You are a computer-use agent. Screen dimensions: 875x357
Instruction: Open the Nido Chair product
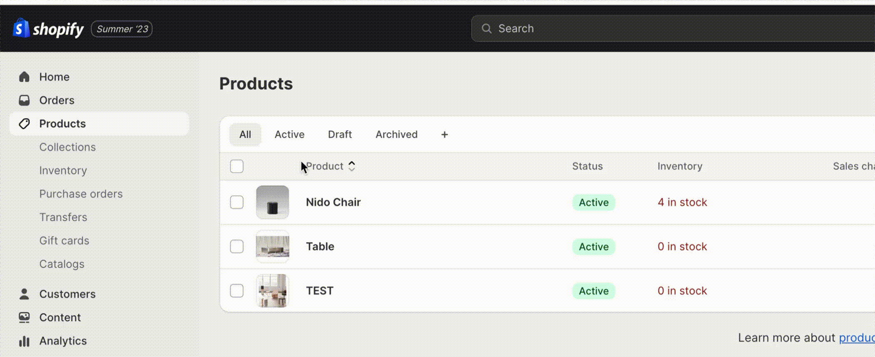point(333,202)
